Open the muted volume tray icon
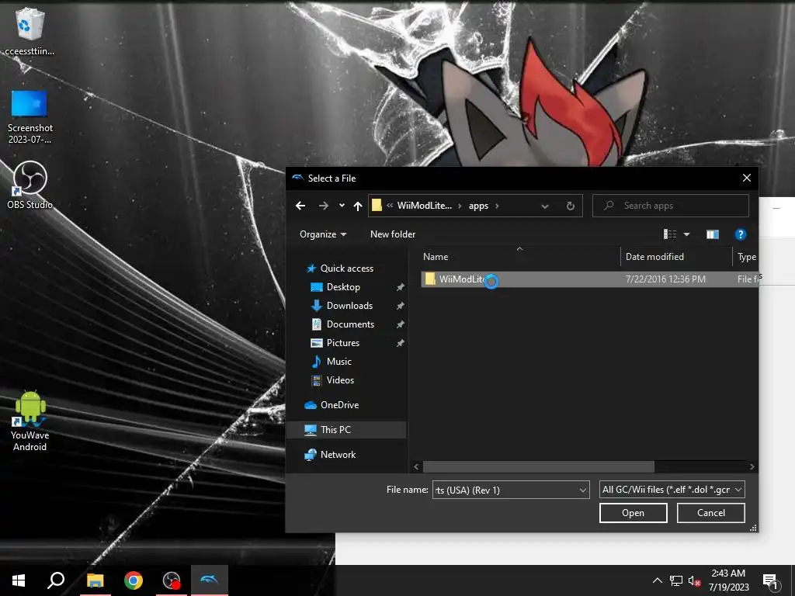Screen dimensions: 795x596 point(694,580)
